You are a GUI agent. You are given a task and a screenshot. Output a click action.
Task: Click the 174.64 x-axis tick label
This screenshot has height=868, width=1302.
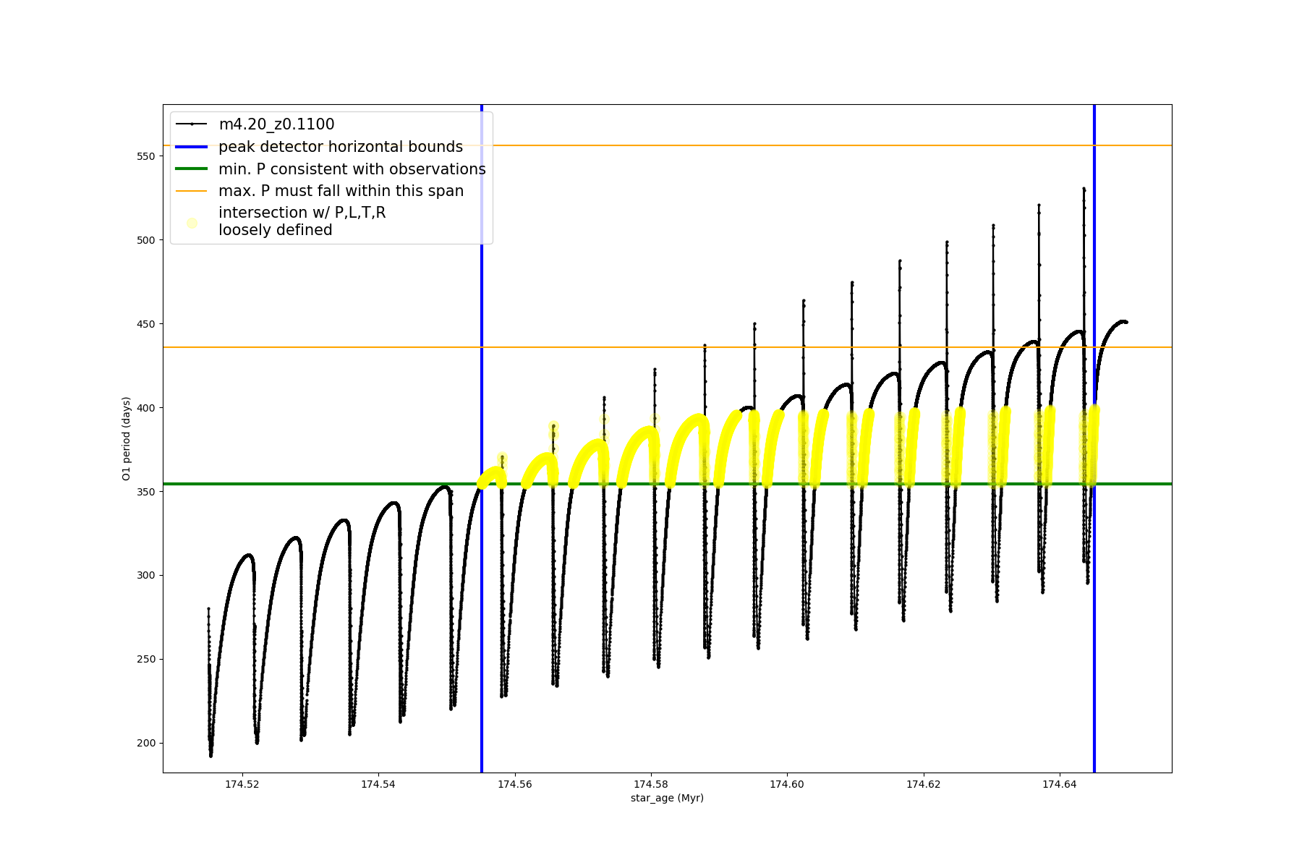coord(1060,784)
